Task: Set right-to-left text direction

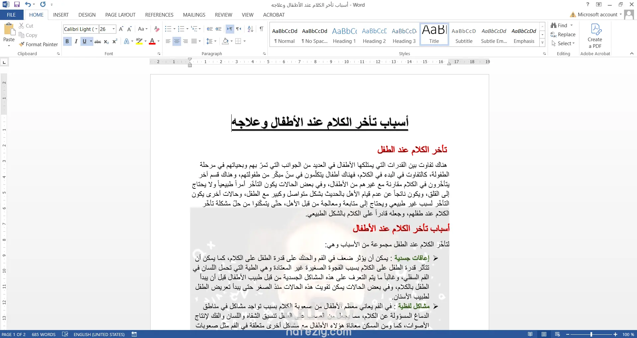Action: (x=239, y=29)
